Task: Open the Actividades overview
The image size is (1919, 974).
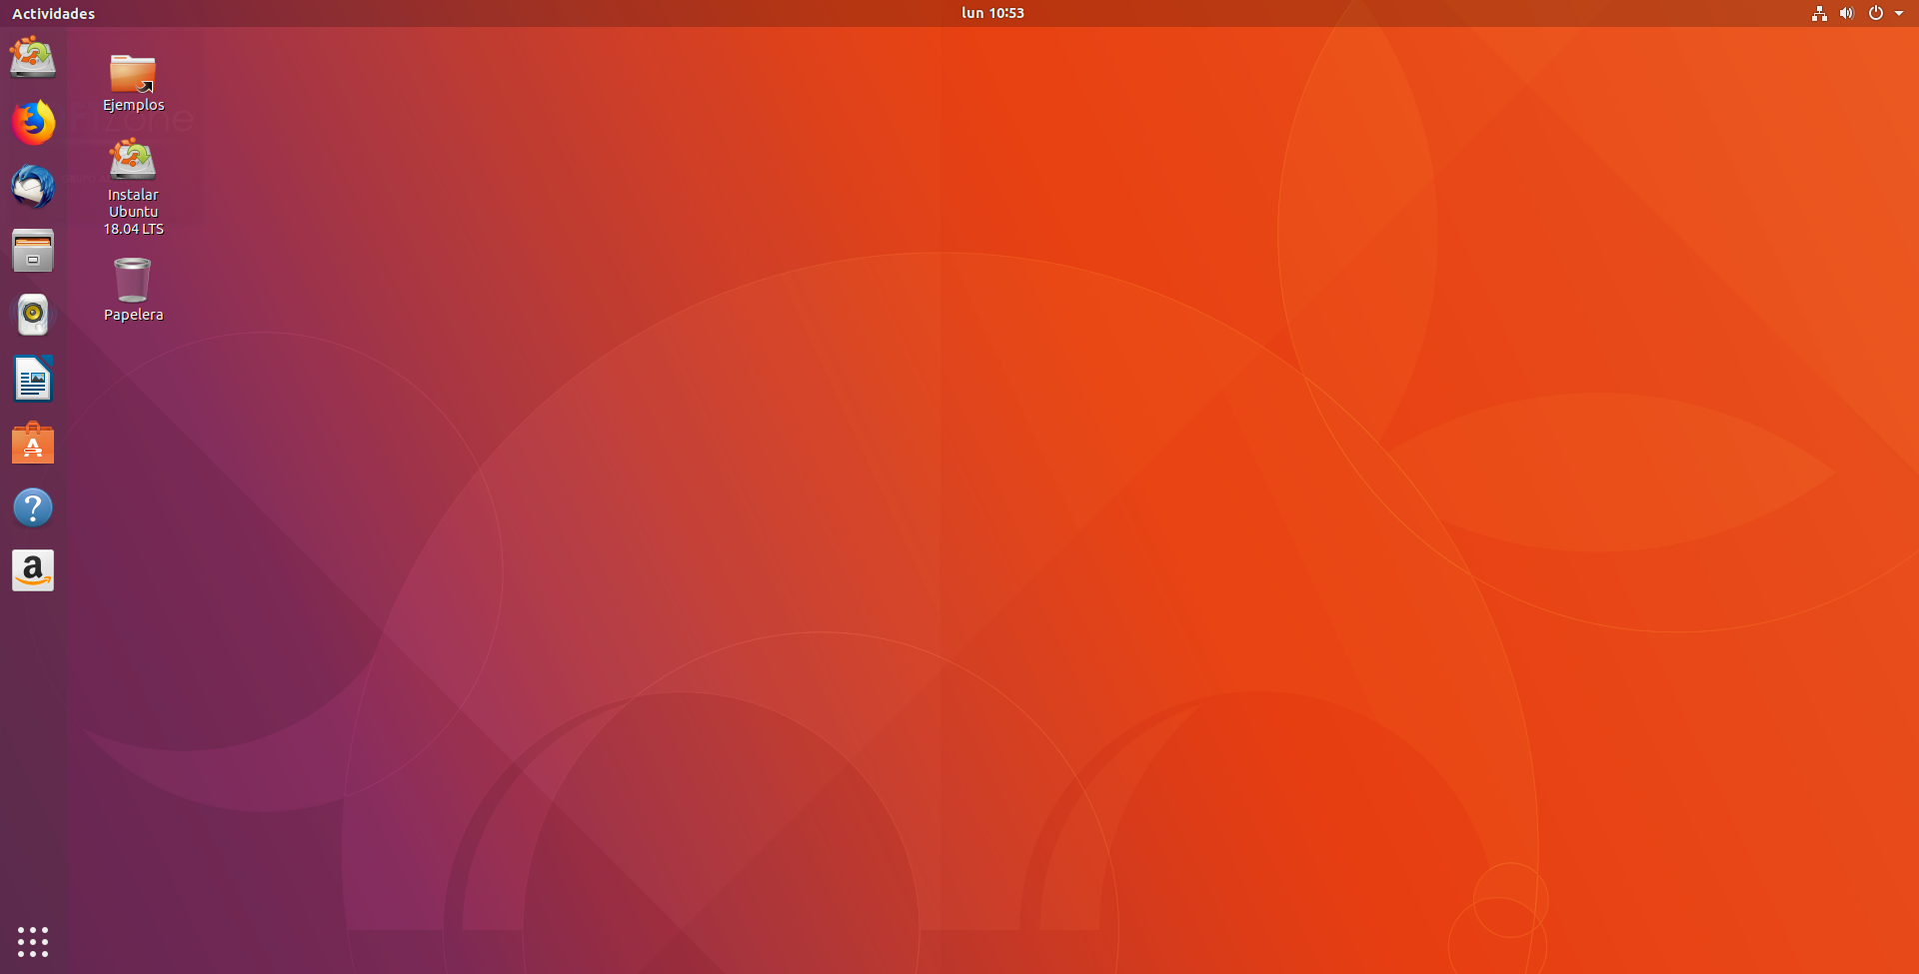Action: point(54,13)
